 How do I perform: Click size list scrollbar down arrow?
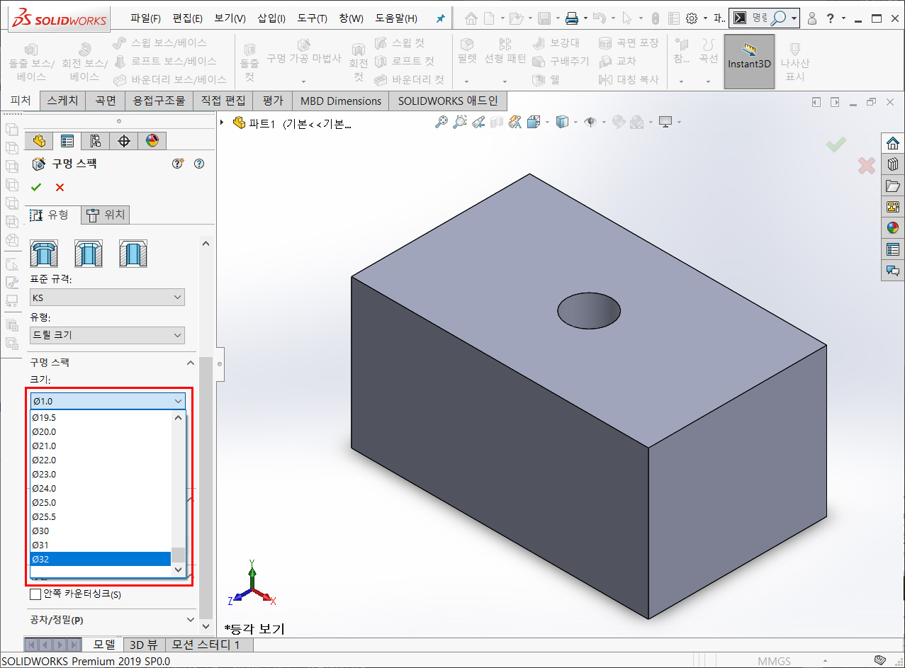179,570
